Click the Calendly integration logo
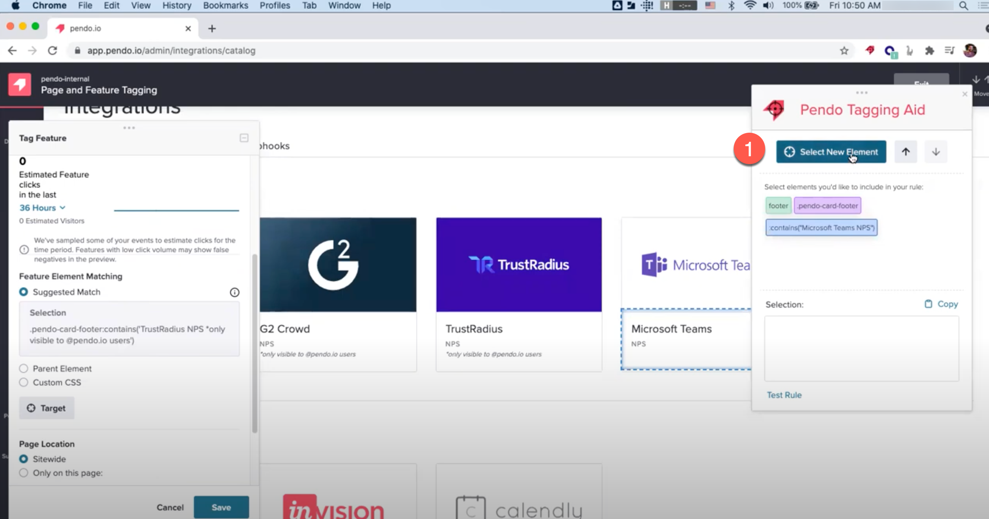Image resolution: width=989 pixels, height=519 pixels. [519, 508]
